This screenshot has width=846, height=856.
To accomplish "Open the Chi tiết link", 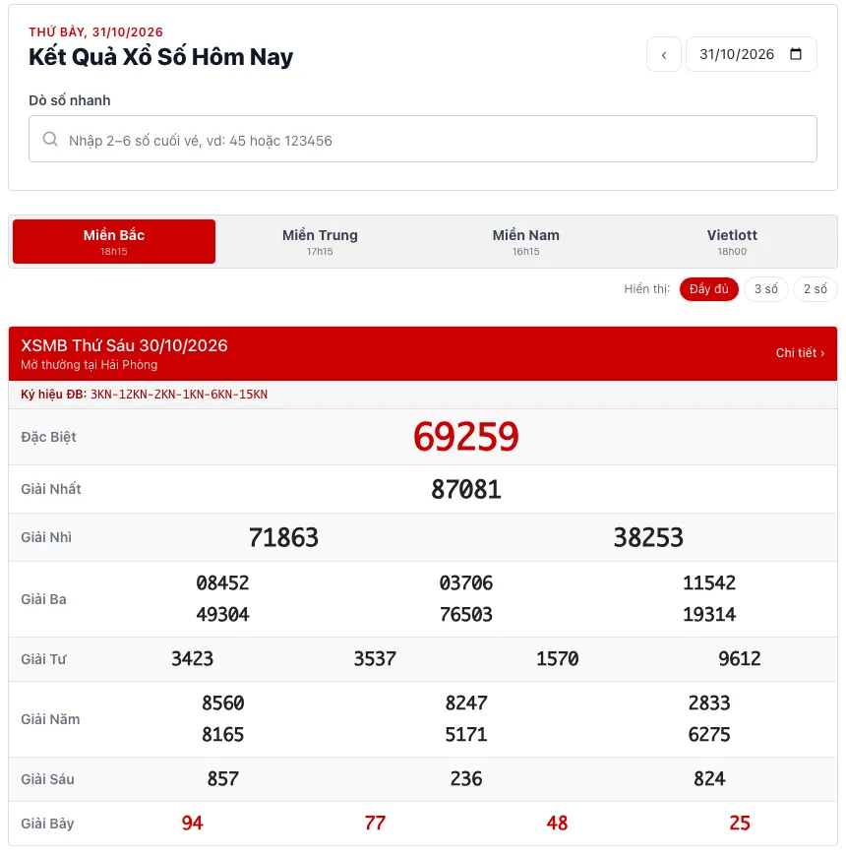I will [800, 353].
